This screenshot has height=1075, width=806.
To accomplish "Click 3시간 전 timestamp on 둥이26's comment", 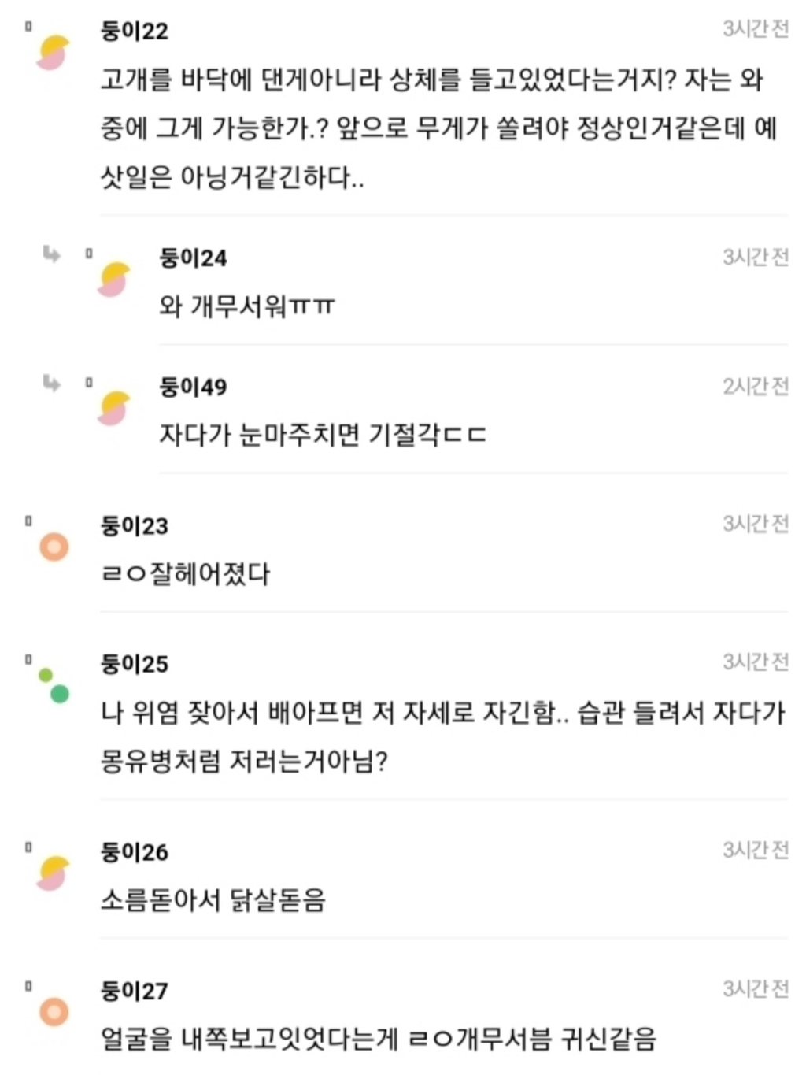I will point(756,850).
